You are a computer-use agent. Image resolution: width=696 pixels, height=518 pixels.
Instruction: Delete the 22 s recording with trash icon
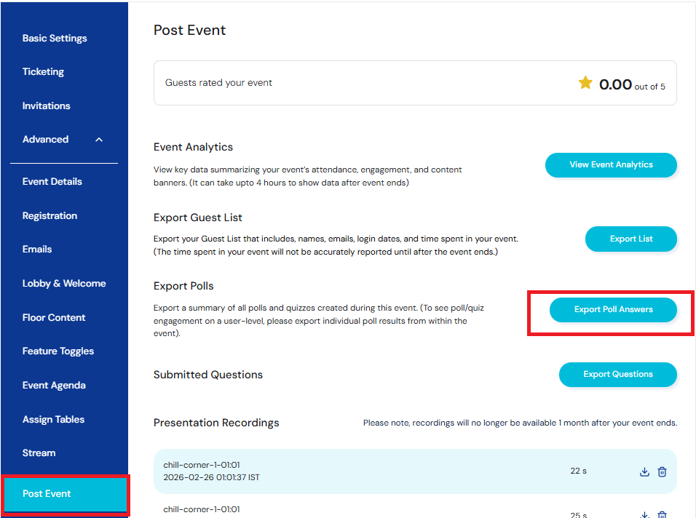click(662, 471)
